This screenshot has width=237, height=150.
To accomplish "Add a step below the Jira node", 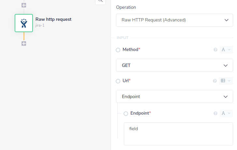I will pyautogui.click(x=24, y=44).
